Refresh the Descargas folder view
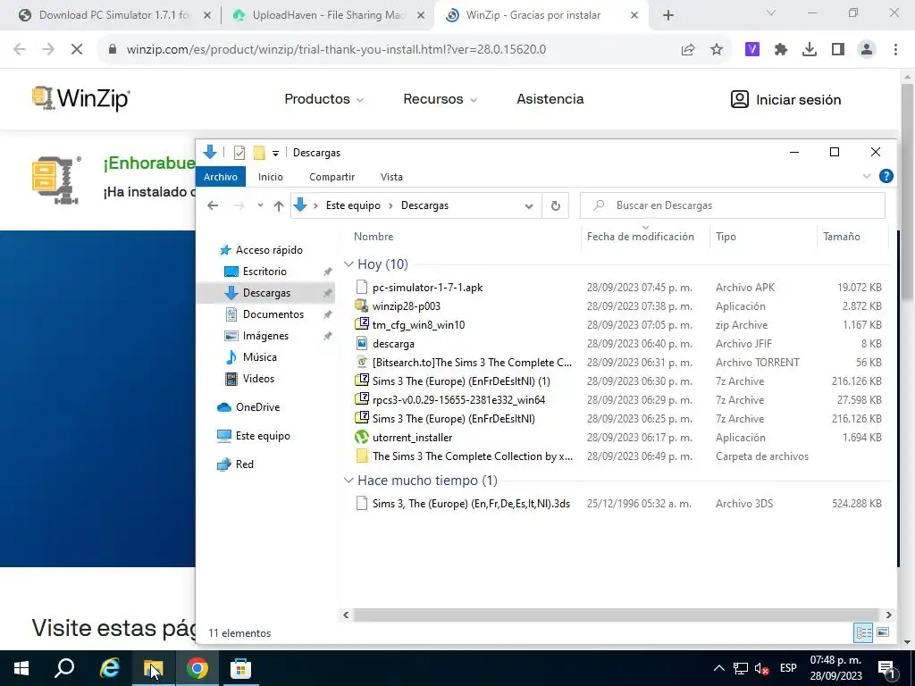Image resolution: width=915 pixels, height=686 pixels. click(x=556, y=205)
